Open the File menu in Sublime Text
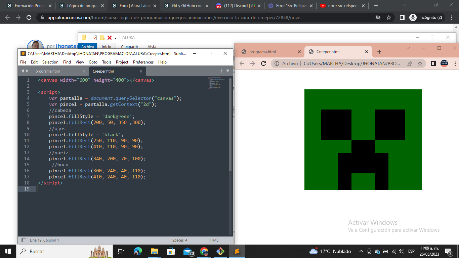Image resolution: width=459 pixels, height=258 pixels. tap(23, 62)
